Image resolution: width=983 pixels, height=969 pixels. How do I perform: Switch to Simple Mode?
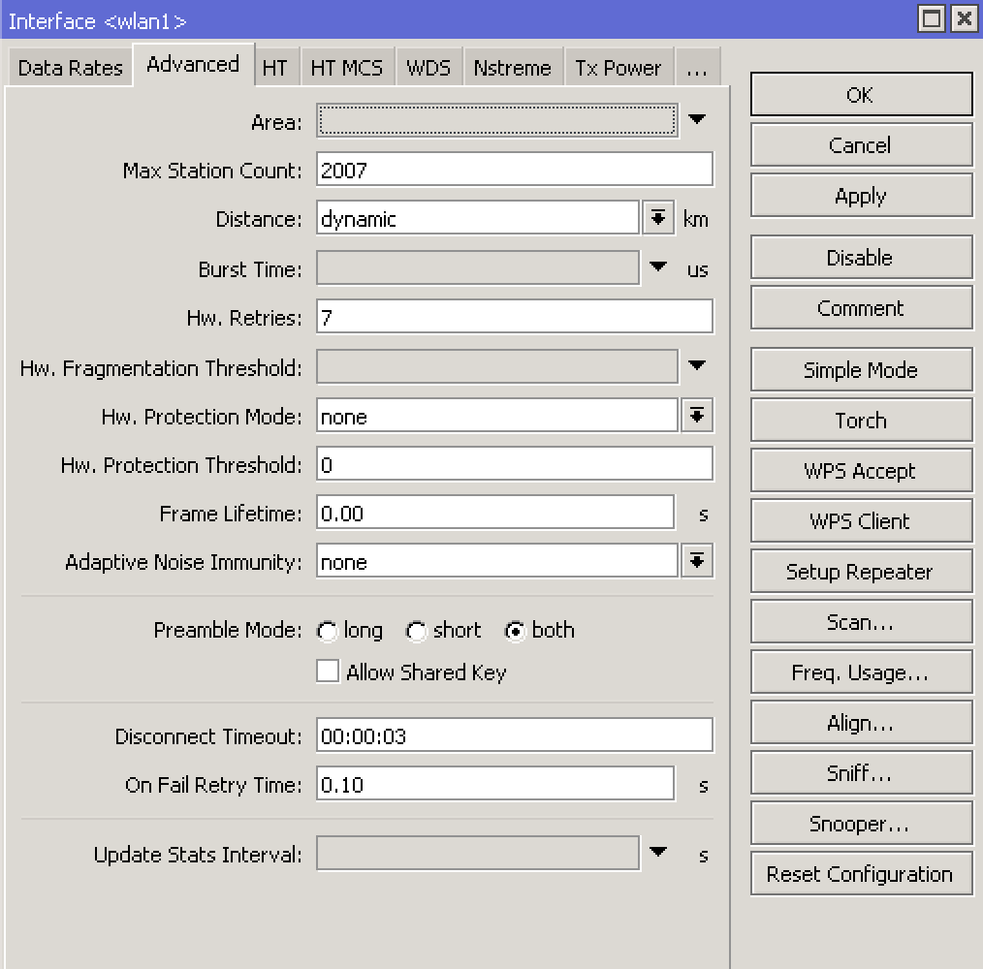coord(862,369)
